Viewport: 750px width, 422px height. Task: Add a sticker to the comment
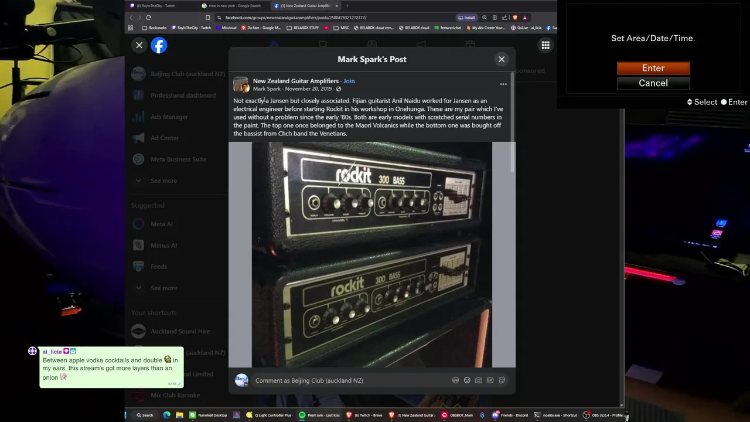tap(502, 380)
